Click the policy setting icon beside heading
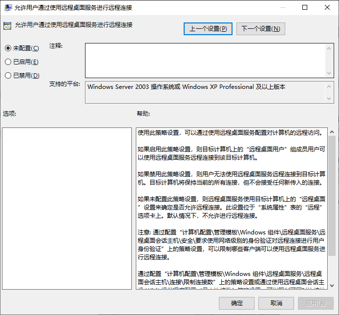Image resolution: width=339 pixels, height=315 pixels. [7, 26]
